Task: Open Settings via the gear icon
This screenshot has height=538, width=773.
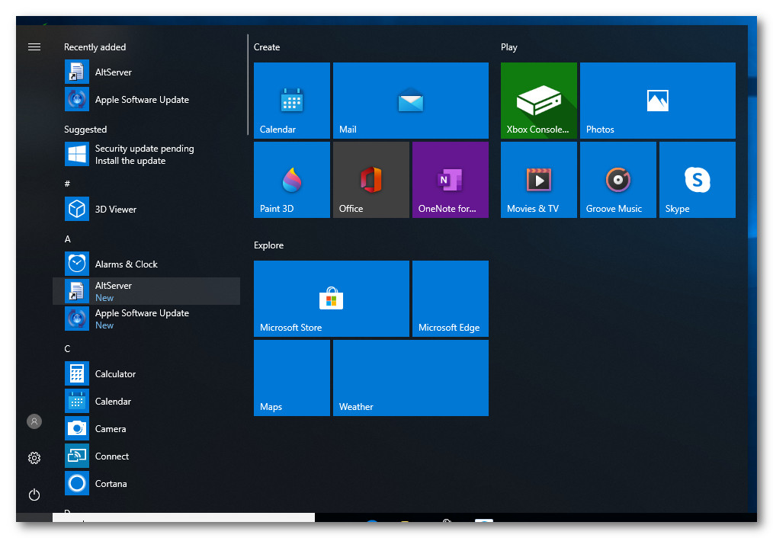Action: coord(34,458)
